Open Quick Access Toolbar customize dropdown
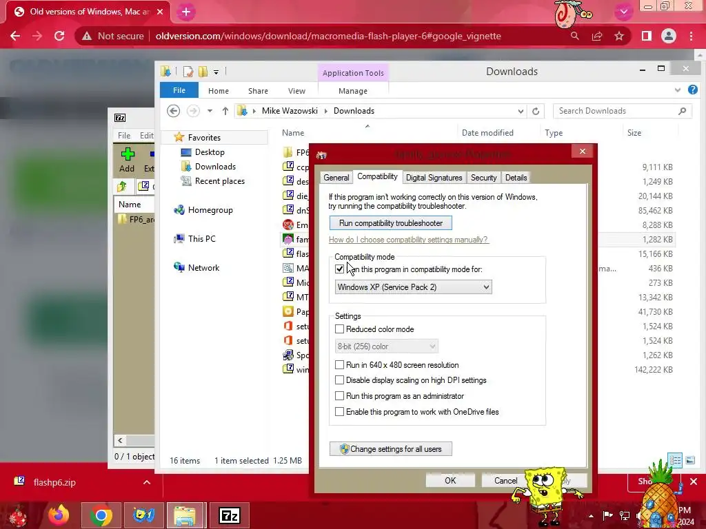This screenshot has height=529, width=706. 216,72
